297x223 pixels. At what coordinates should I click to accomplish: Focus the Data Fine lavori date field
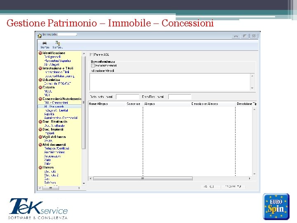coord(180,97)
